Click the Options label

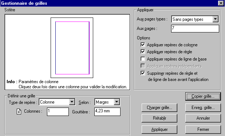pyautogui.click(x=143, y=38)
